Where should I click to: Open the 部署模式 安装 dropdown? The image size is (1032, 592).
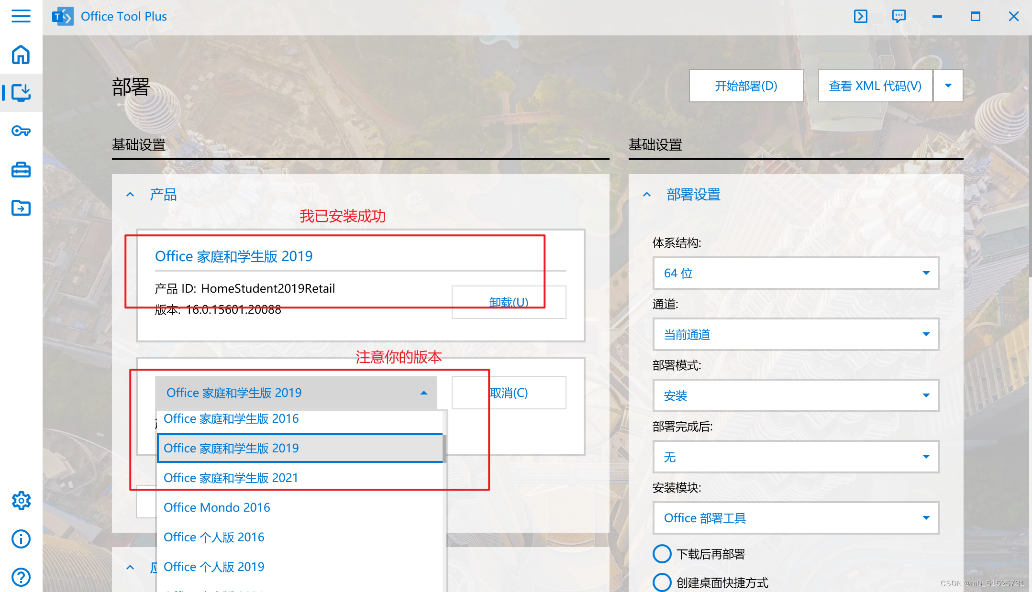coord(796,395)
